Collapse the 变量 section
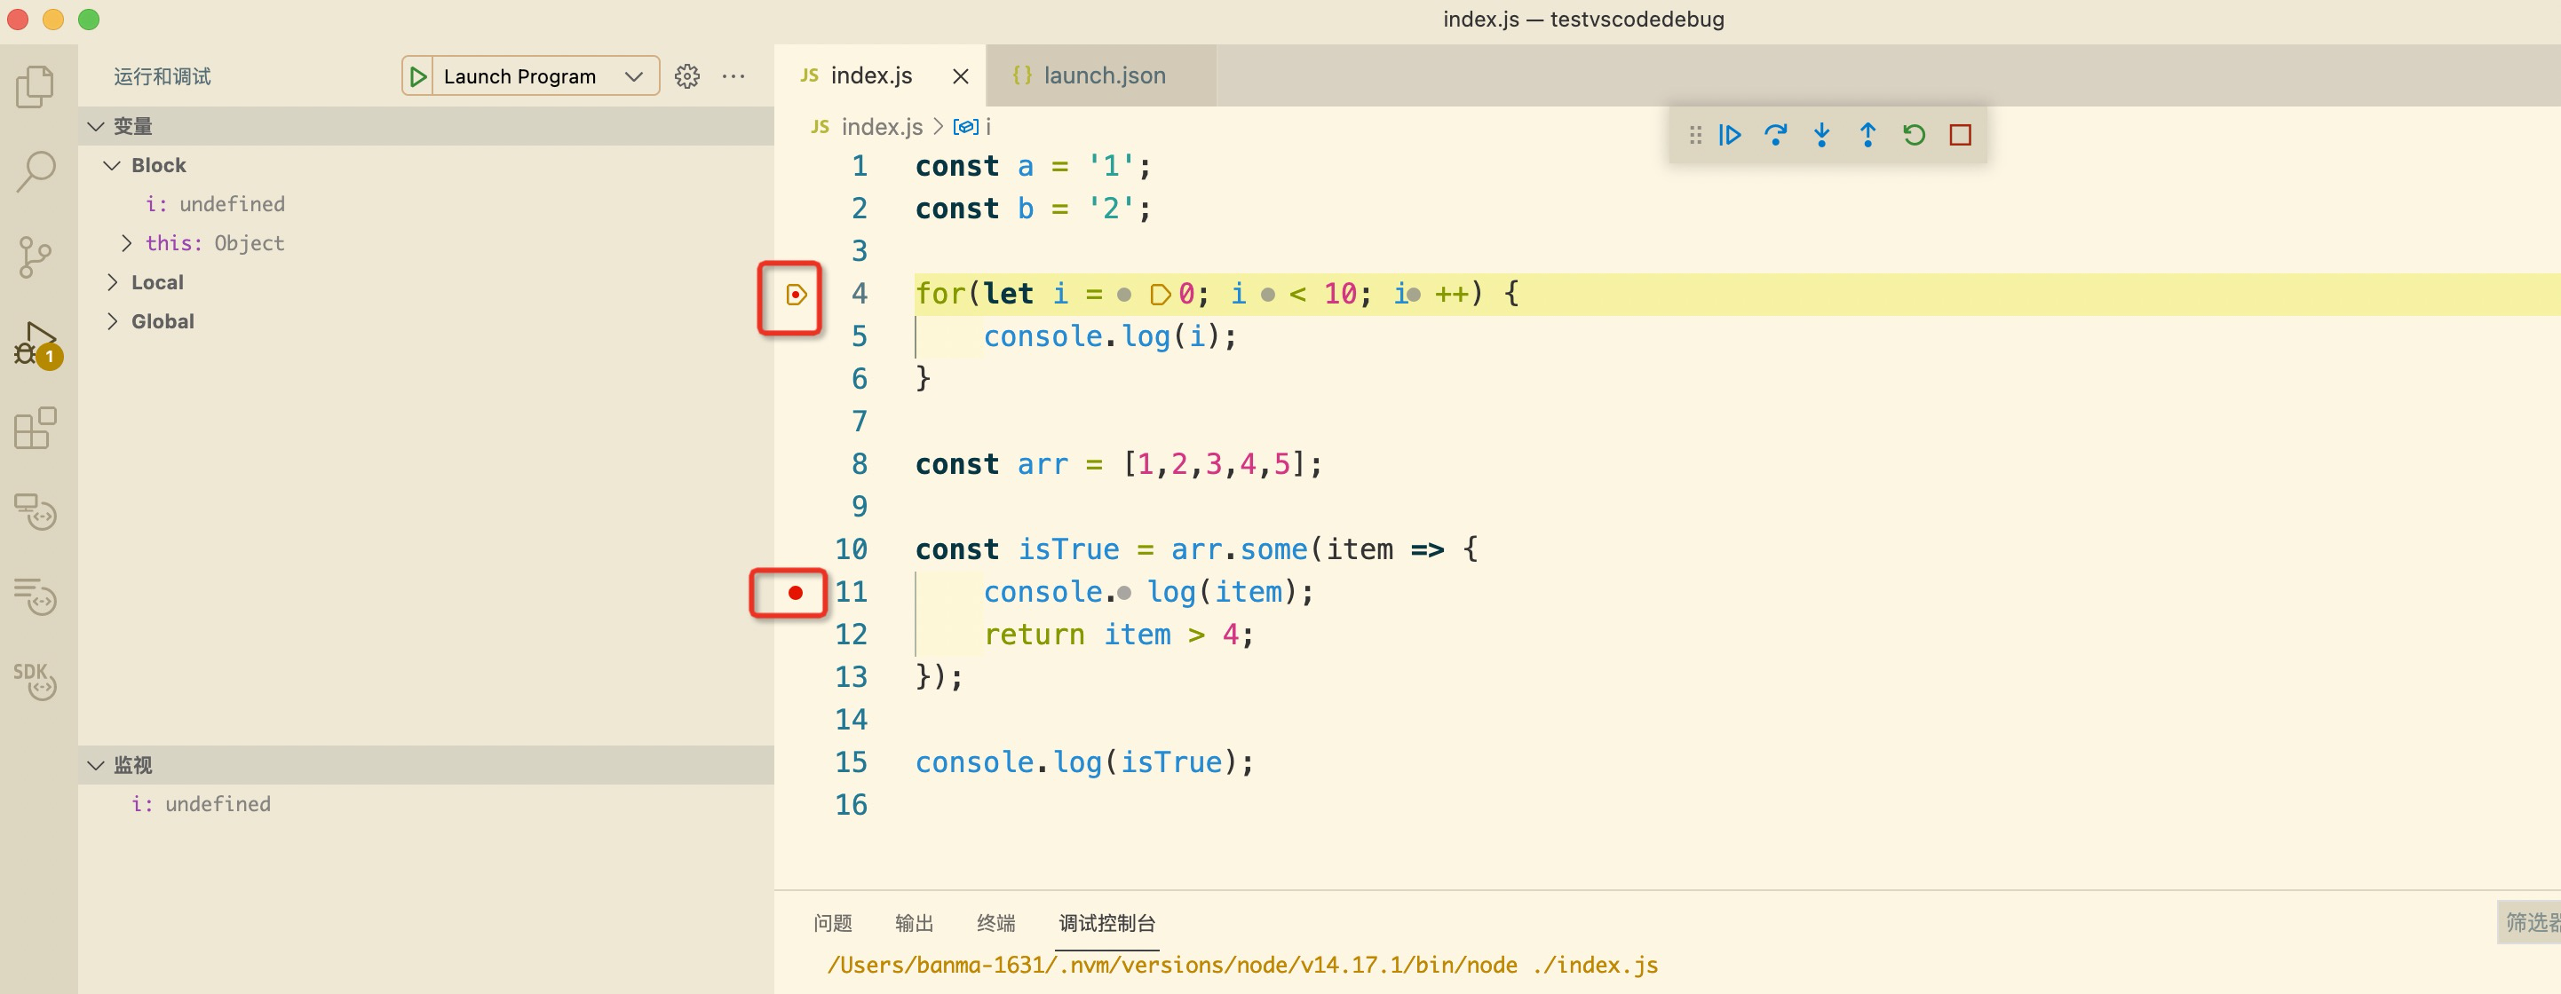 pyautogui.click(x=425, y=126)
